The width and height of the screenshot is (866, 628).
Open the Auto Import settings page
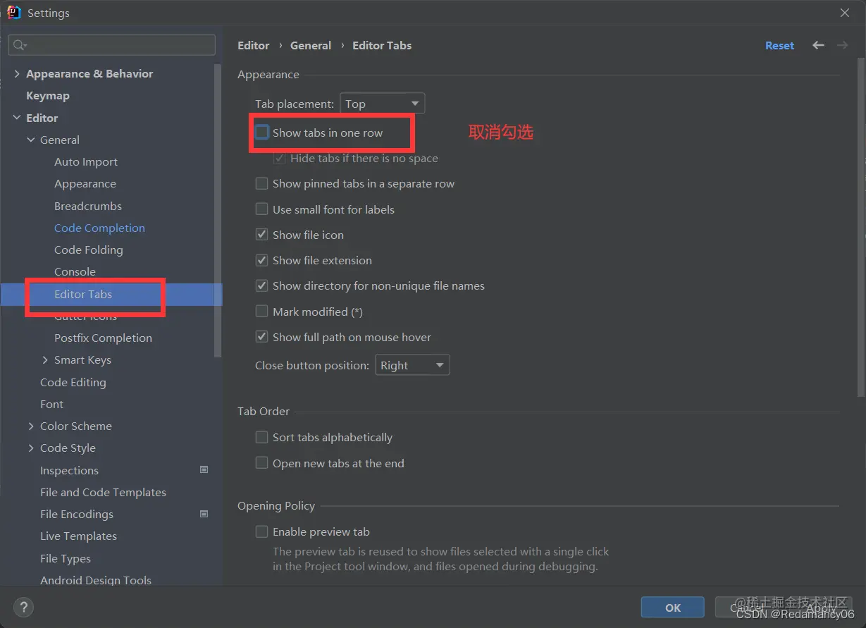[x=86, y=161]
